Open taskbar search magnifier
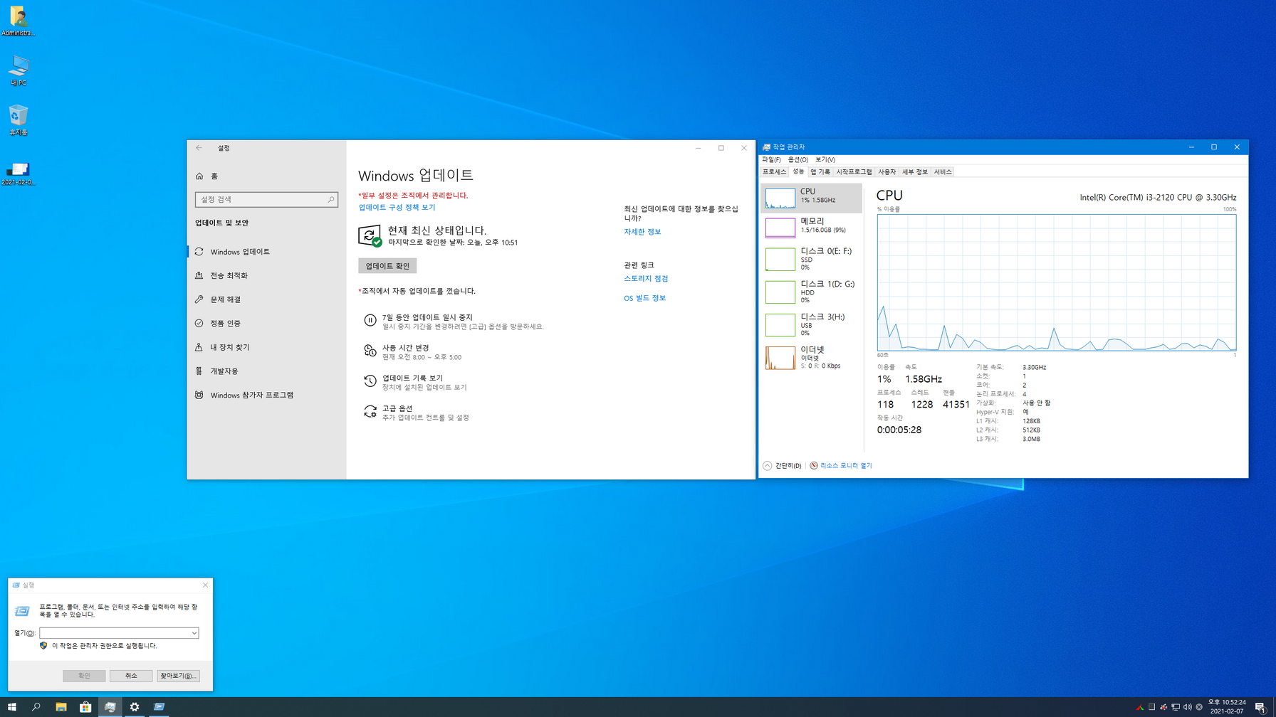The image size is (1276, 717). click(36, 707)
